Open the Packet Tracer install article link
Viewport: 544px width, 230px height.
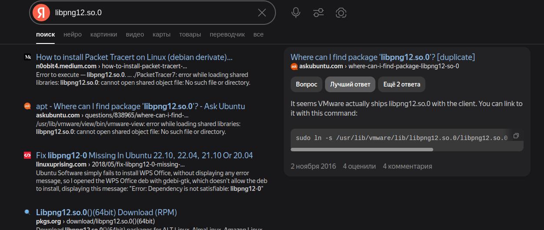coord(134,57)
